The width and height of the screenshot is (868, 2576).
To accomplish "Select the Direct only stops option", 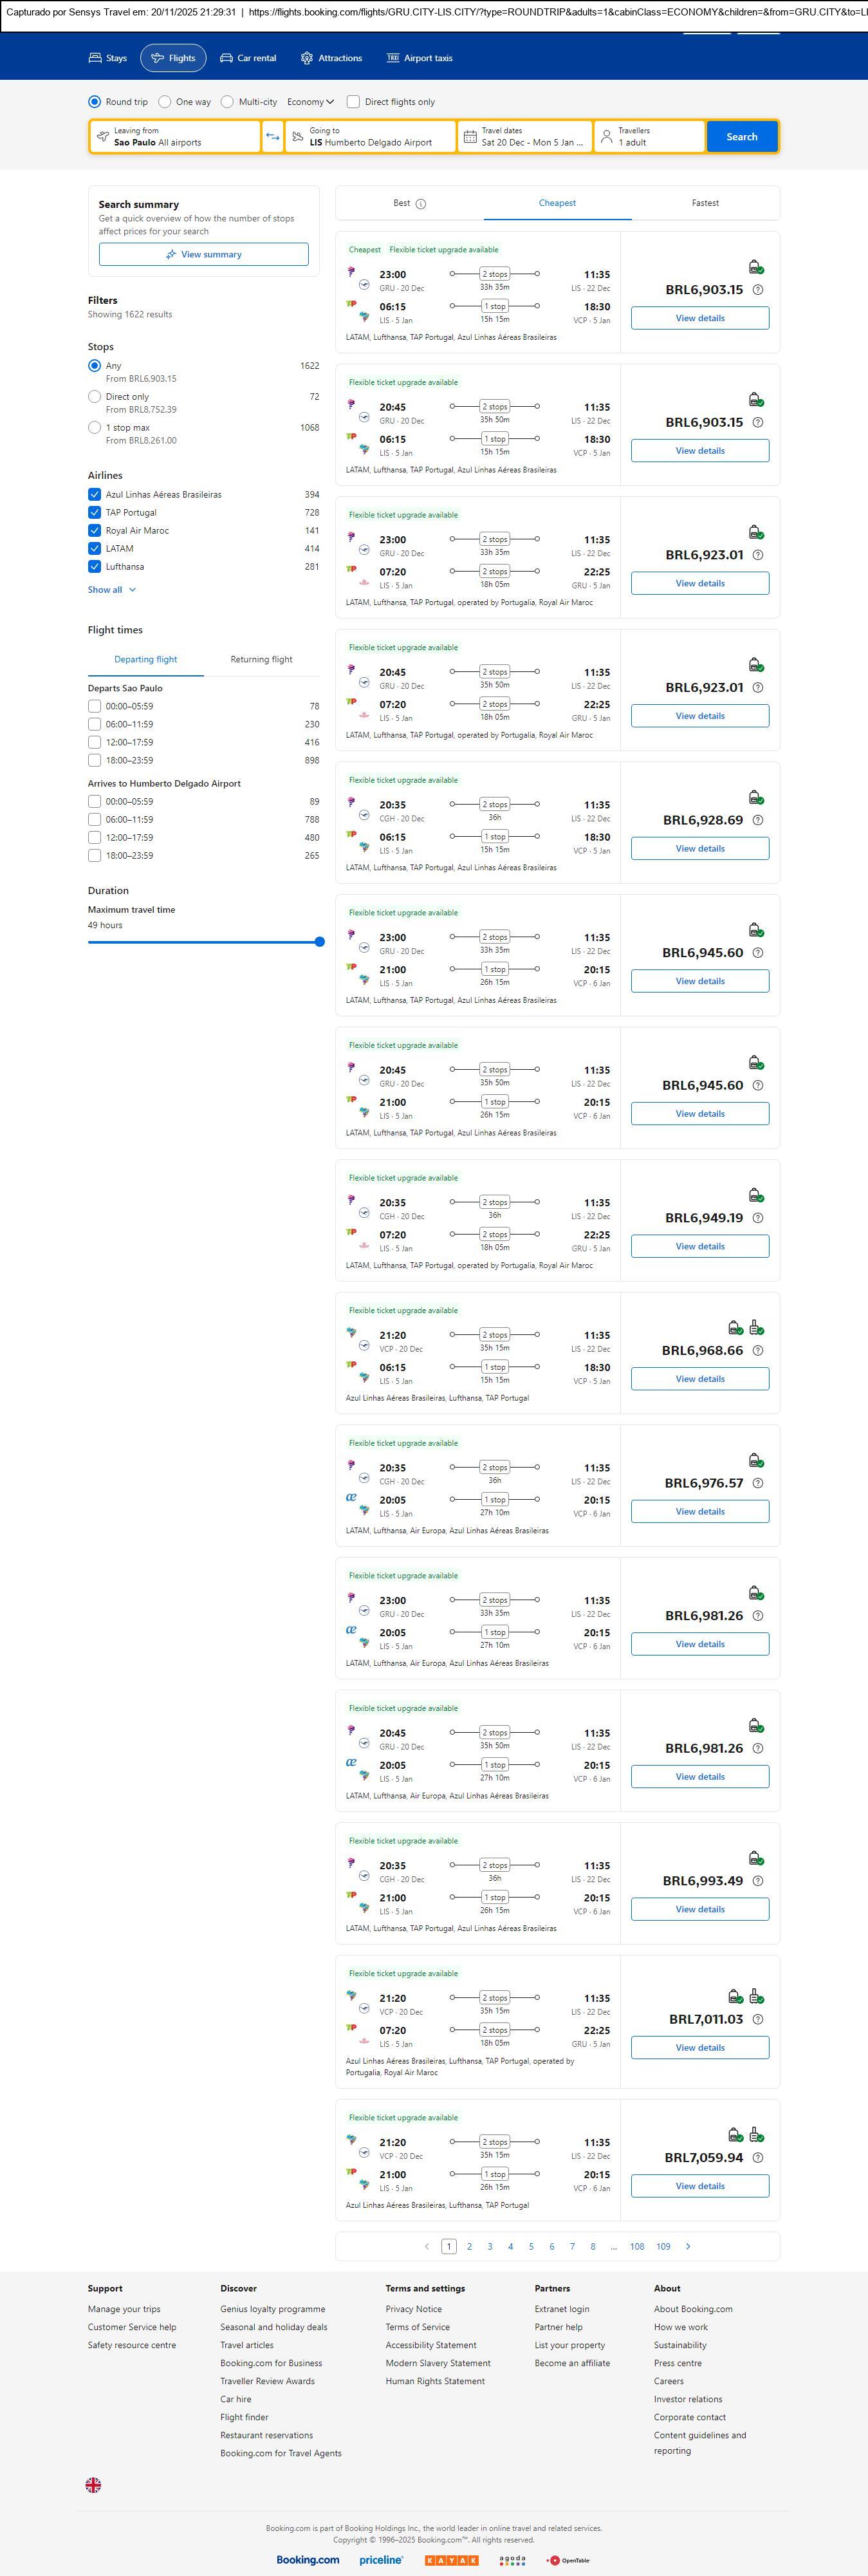I will 95,397.
